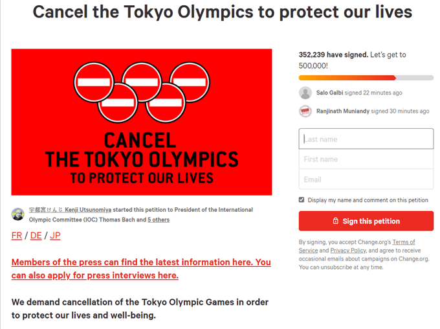The height and width of the screenshot is (329, 440).
Task: Click the petition title heading
Action: pyautogui.click(x=223, y=13)
